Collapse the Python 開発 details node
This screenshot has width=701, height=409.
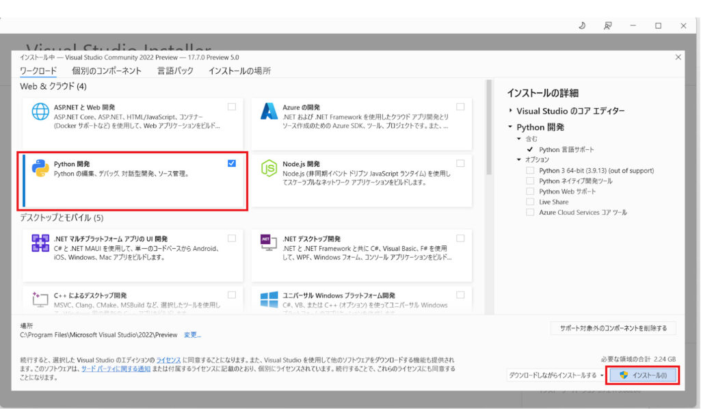click(511, 127)
